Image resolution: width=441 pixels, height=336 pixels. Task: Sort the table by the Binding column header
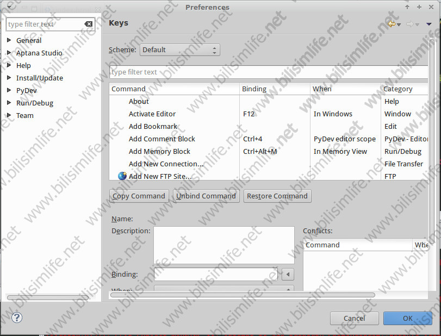click(275, 89)
